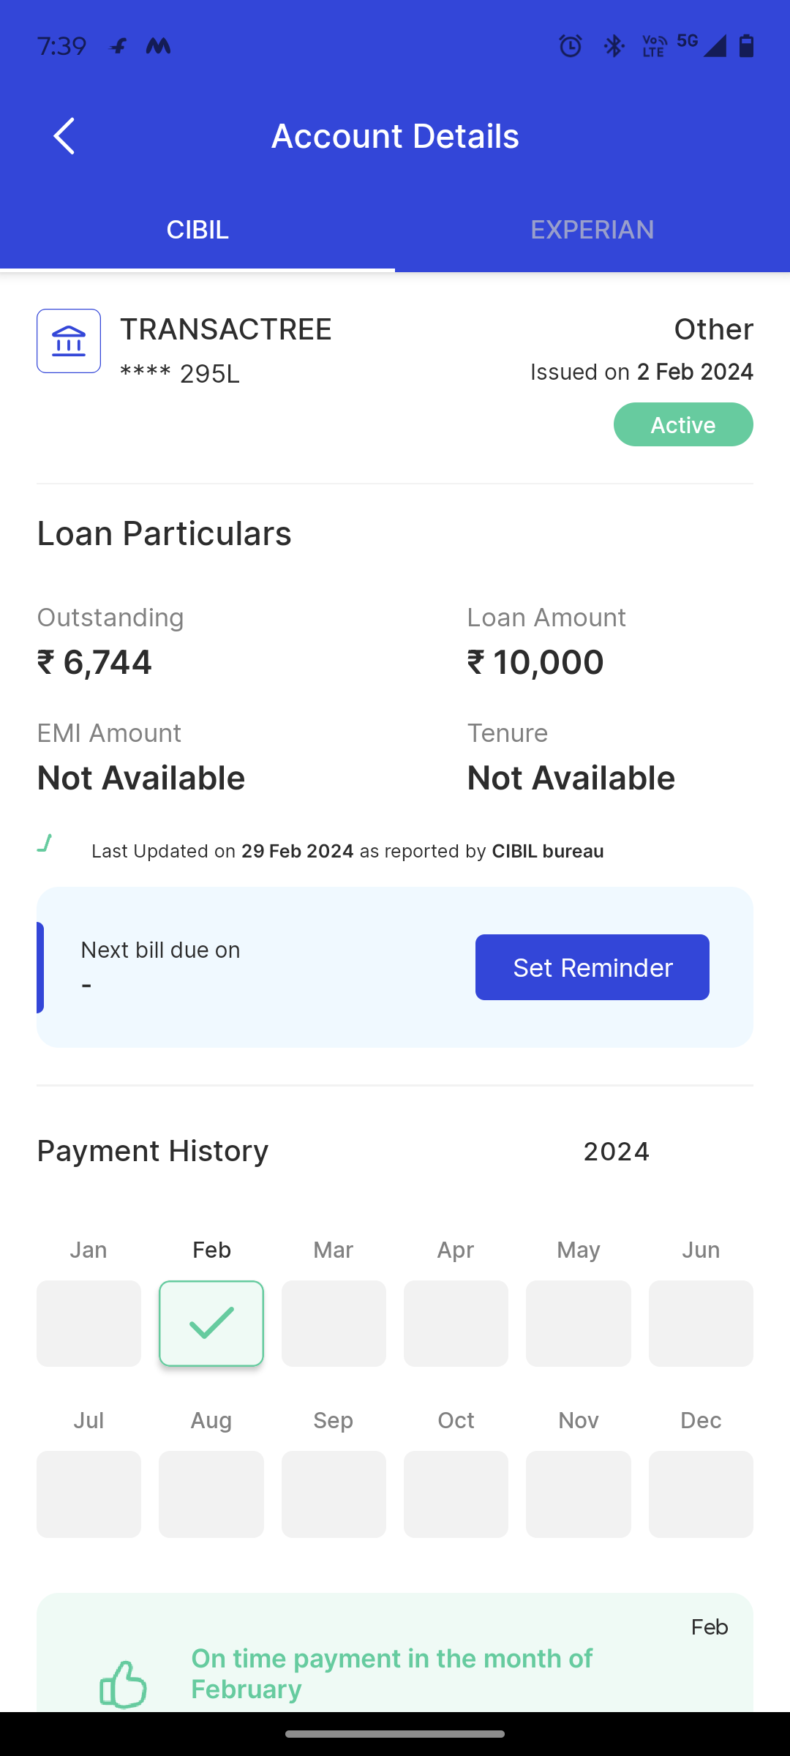Open the 2024 year selector
The width and height of the screenshot is (790, 1756).
616,1152
